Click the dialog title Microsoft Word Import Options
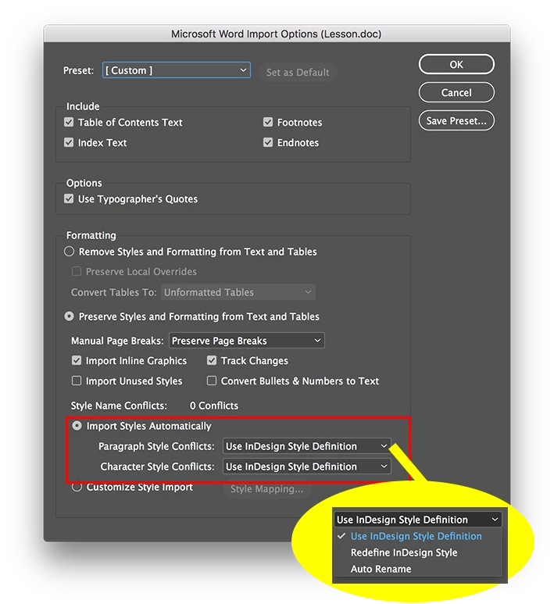This screenshot has height=604, width=554. pos(277,34)
